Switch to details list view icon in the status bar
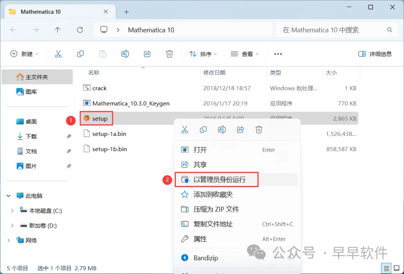The width and height of the screenshot is (404, 274). (x=386, y=268)
